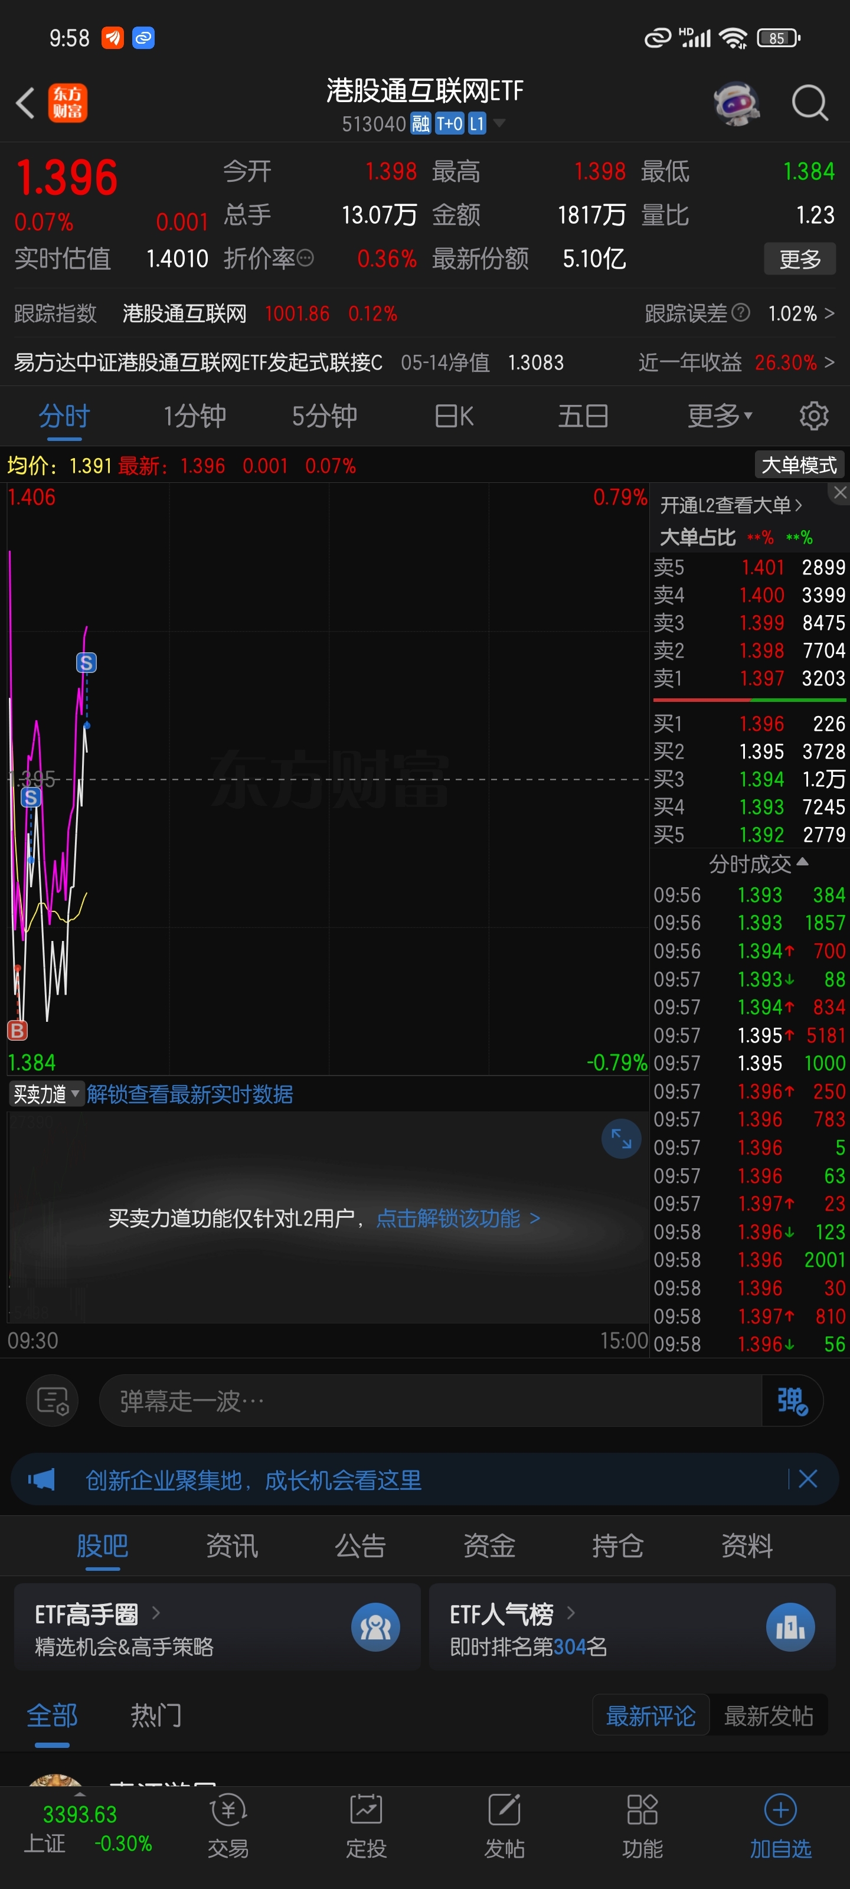Tap the 跟踪误差 question mark icon

tap(741, 313)
